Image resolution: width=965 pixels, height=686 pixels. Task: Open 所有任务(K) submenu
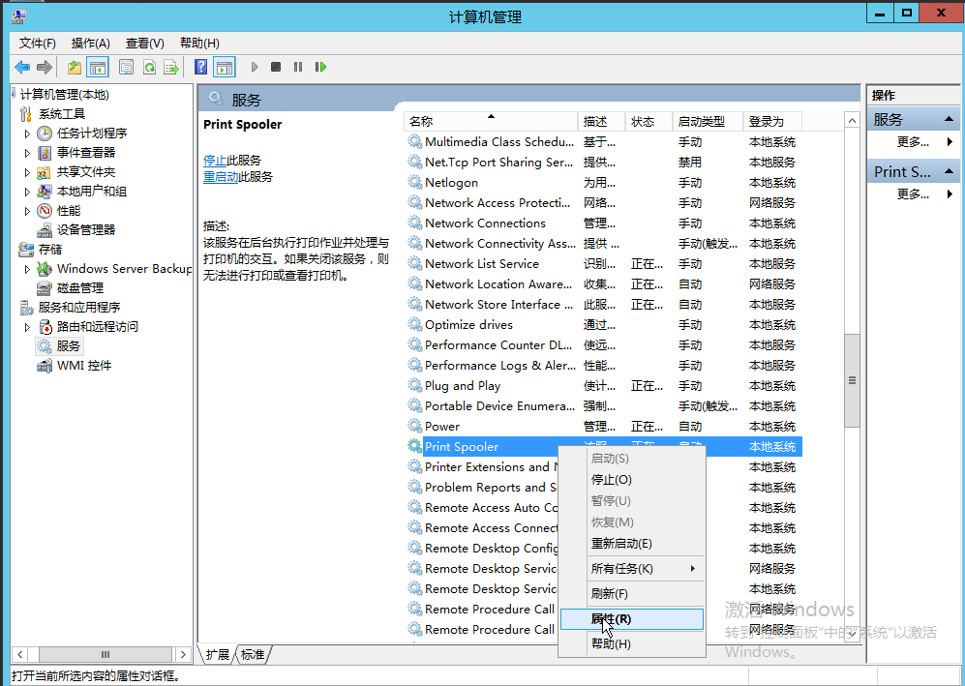tap(632, 569)
